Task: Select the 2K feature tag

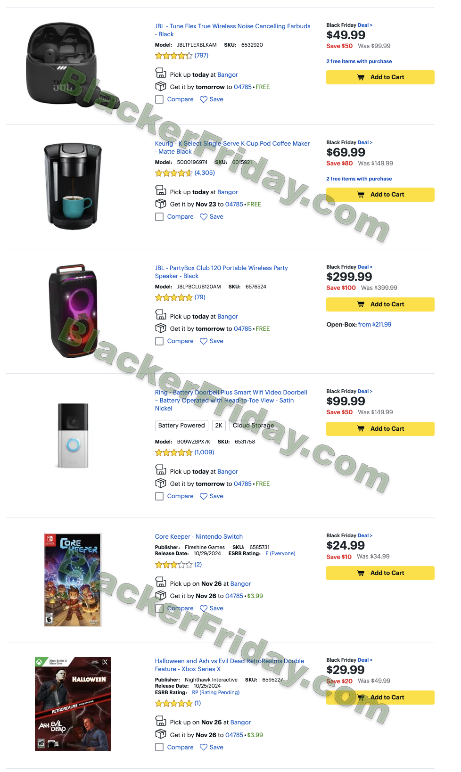Action: [219, 426]
